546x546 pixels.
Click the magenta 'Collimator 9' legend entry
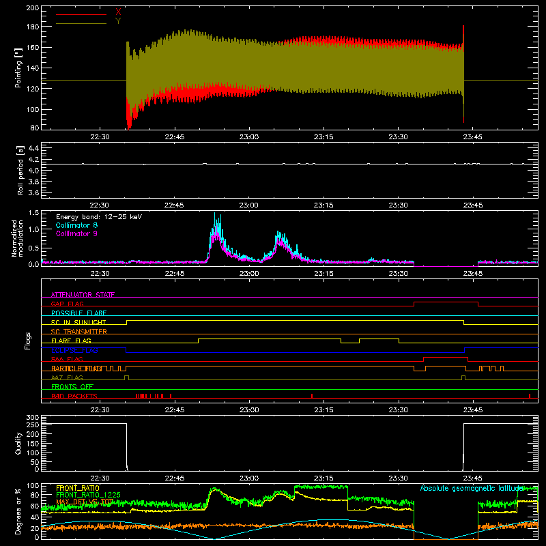pos(76,233)
